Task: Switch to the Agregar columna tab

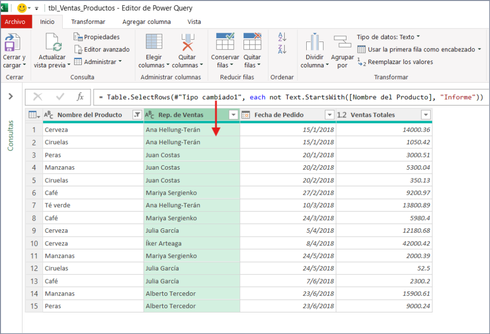Action: coord(147,22)
